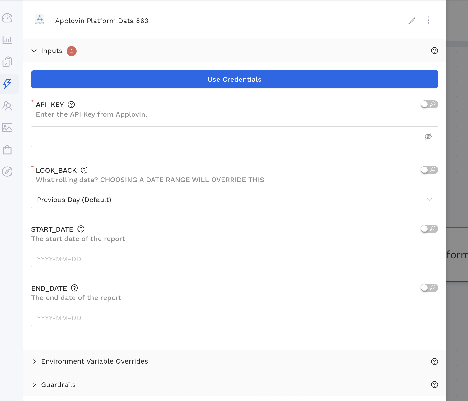Viewport: 468px width, 401px height.
Task: Toggle the API_KEY variable switch
Action: pos(429,104)
